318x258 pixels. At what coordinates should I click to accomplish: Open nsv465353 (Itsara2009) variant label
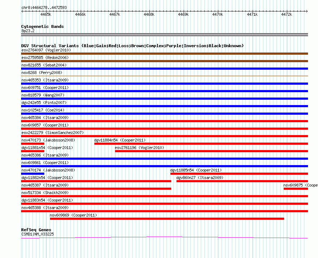point(45,80)
